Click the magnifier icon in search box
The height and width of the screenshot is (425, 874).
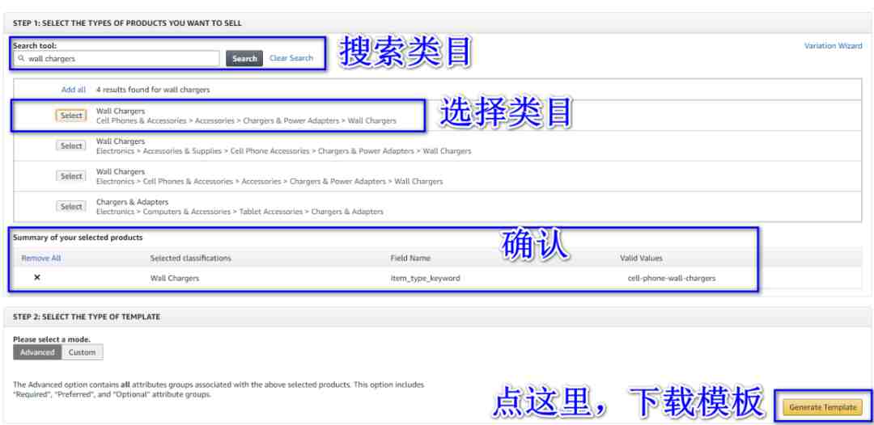click(21, 58)
